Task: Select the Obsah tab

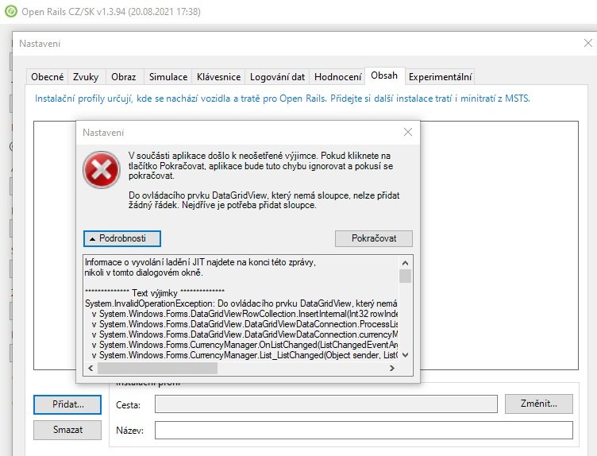Action: [384, 75]
